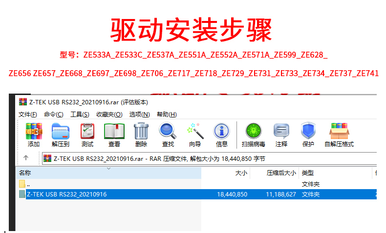Click the model line starting 型号：ZE533A

(193, 55)
